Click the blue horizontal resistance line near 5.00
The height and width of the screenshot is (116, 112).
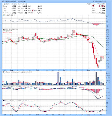click(101, 56)
